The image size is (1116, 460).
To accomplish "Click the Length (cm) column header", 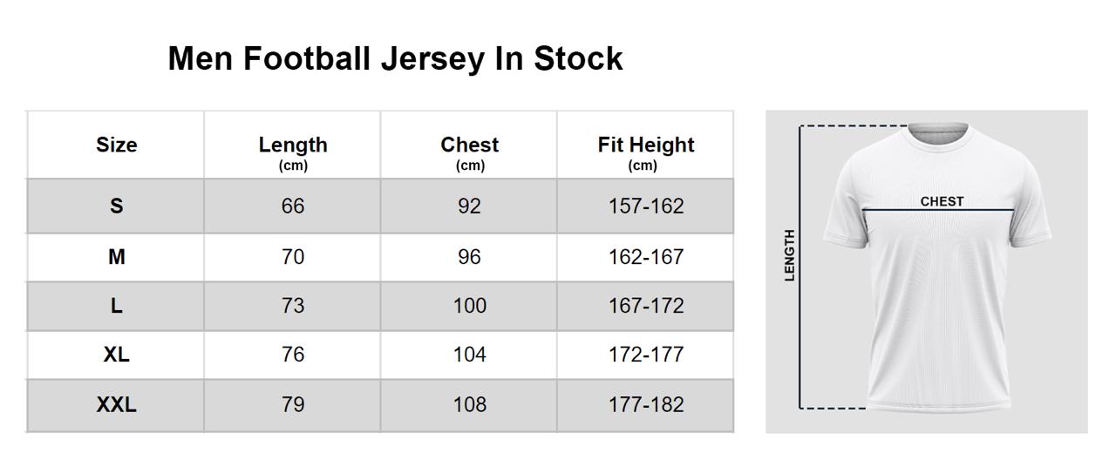I will coord(293,151).
